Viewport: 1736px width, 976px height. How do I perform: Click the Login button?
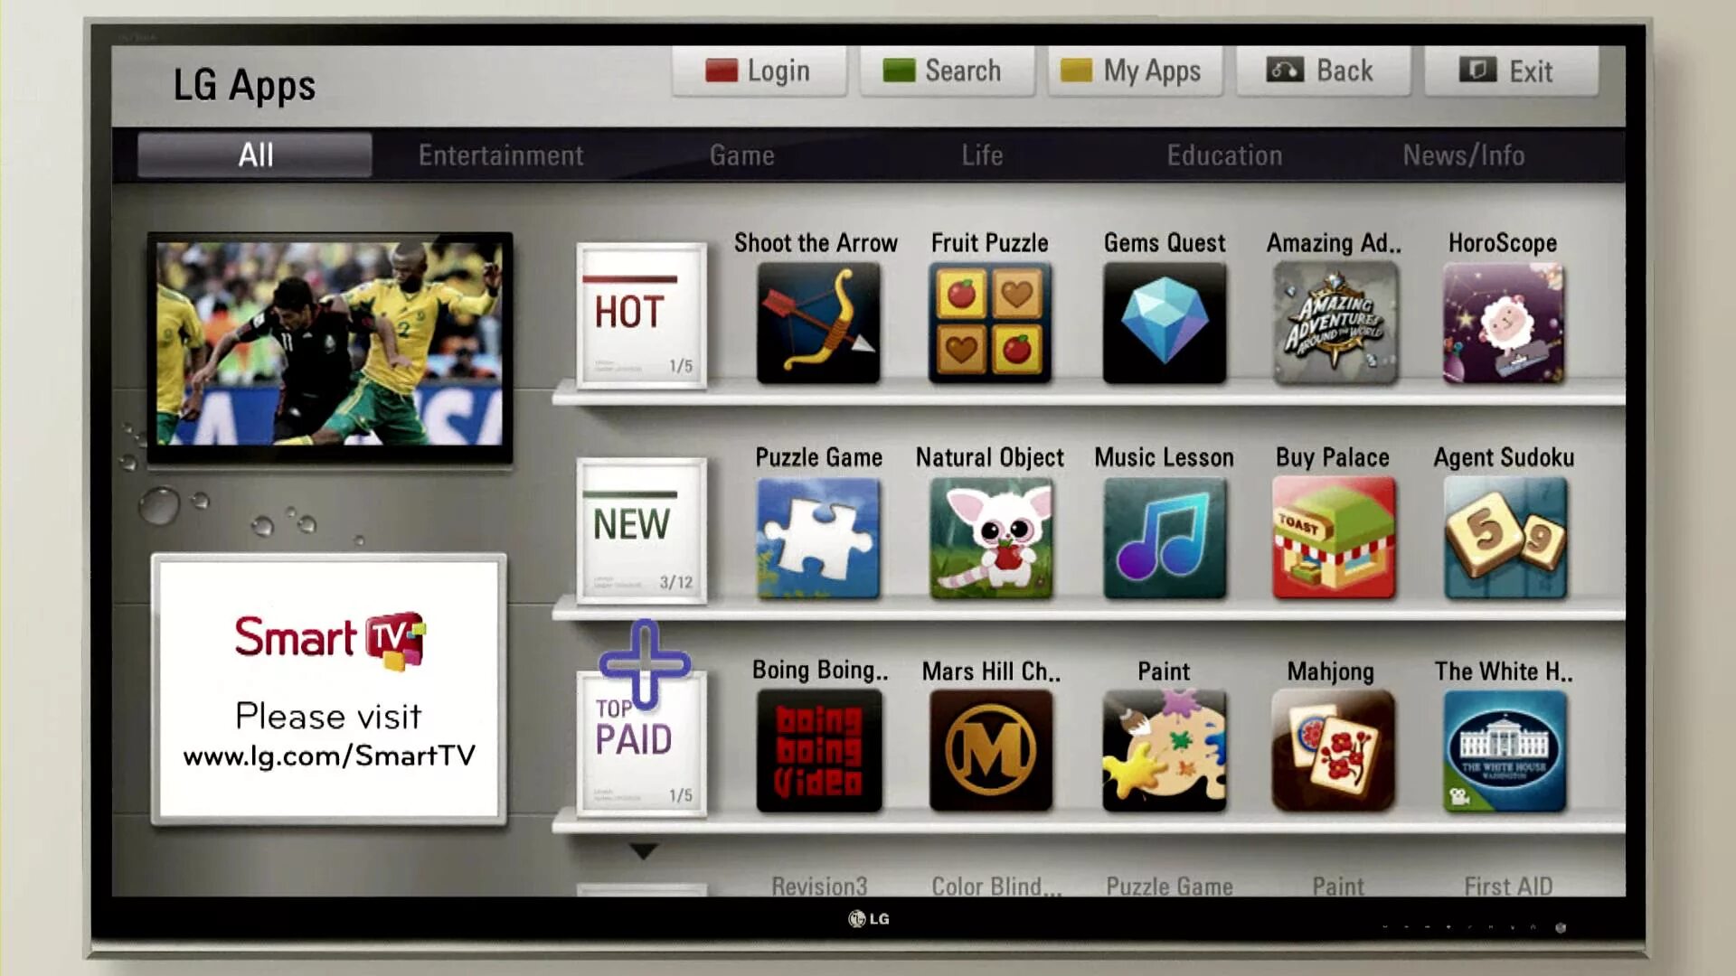pyautogui.click(x=759, y=69)
